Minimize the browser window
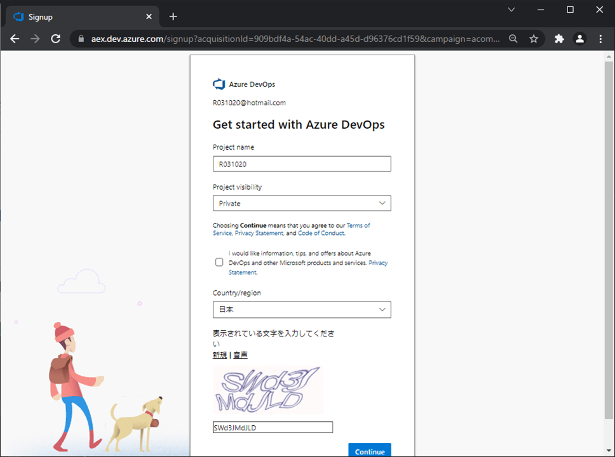Viewport: 615px width, 457px height. (541, 10)
